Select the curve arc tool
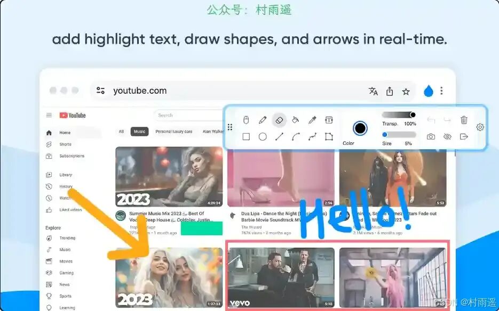Image resolution: width=499 pixels, height=311 pixels. click(296, 137)
